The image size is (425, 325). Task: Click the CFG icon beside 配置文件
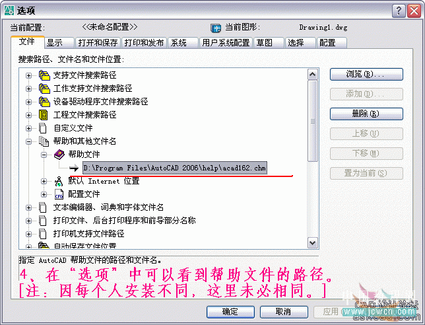(59, 194)
